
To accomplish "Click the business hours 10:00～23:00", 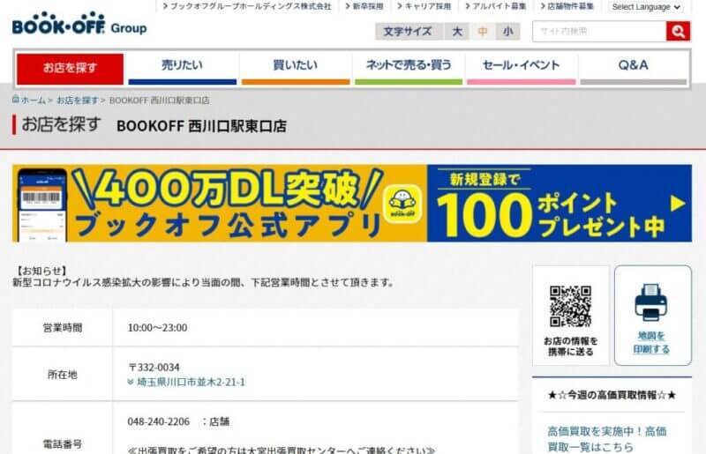I will [x=158, y=328].
